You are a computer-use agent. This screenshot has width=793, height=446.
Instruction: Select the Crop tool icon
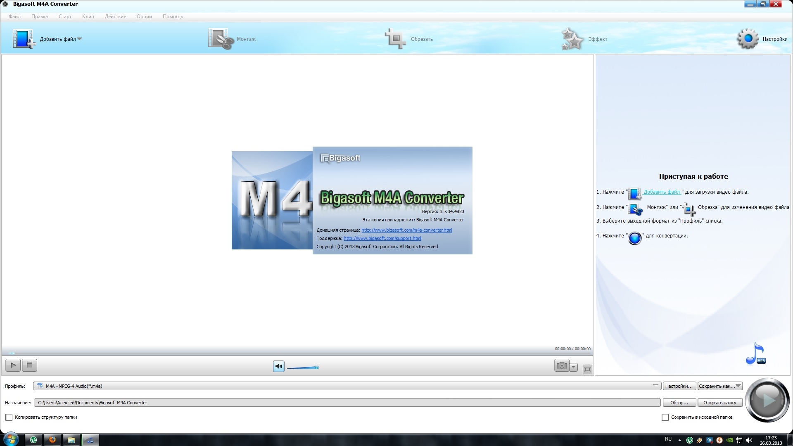tap(396, 39)
